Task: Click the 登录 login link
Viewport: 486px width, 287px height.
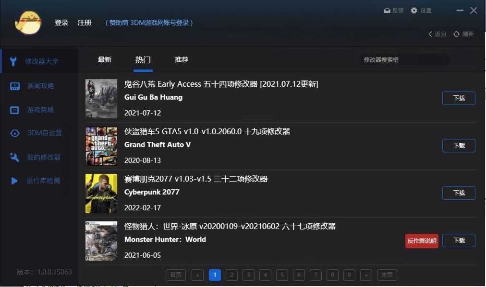Action: click(61, 23)
